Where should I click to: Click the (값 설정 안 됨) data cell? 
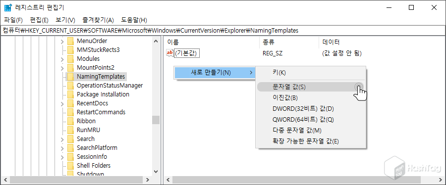click(x=341, y=53)
